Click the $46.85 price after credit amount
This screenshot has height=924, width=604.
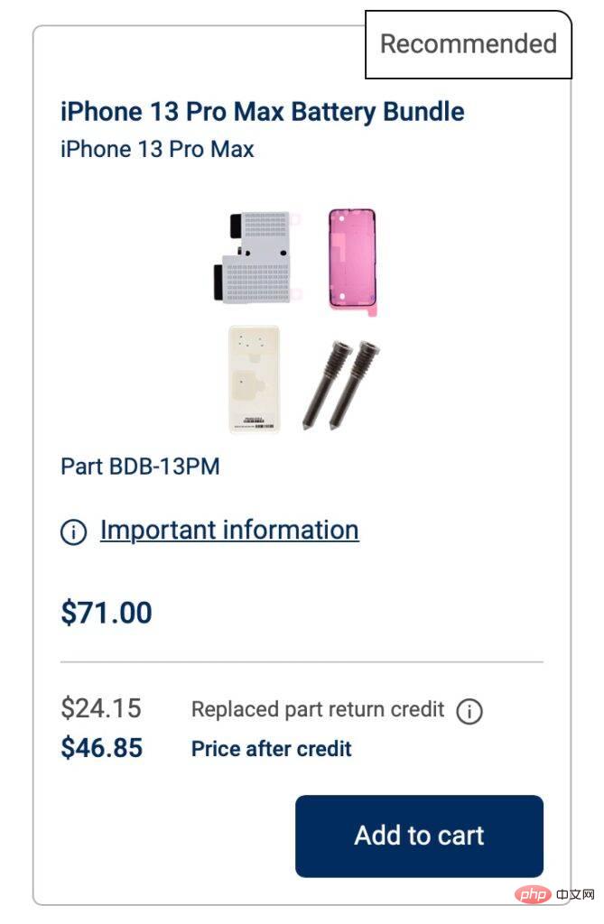tap(101, 748)
